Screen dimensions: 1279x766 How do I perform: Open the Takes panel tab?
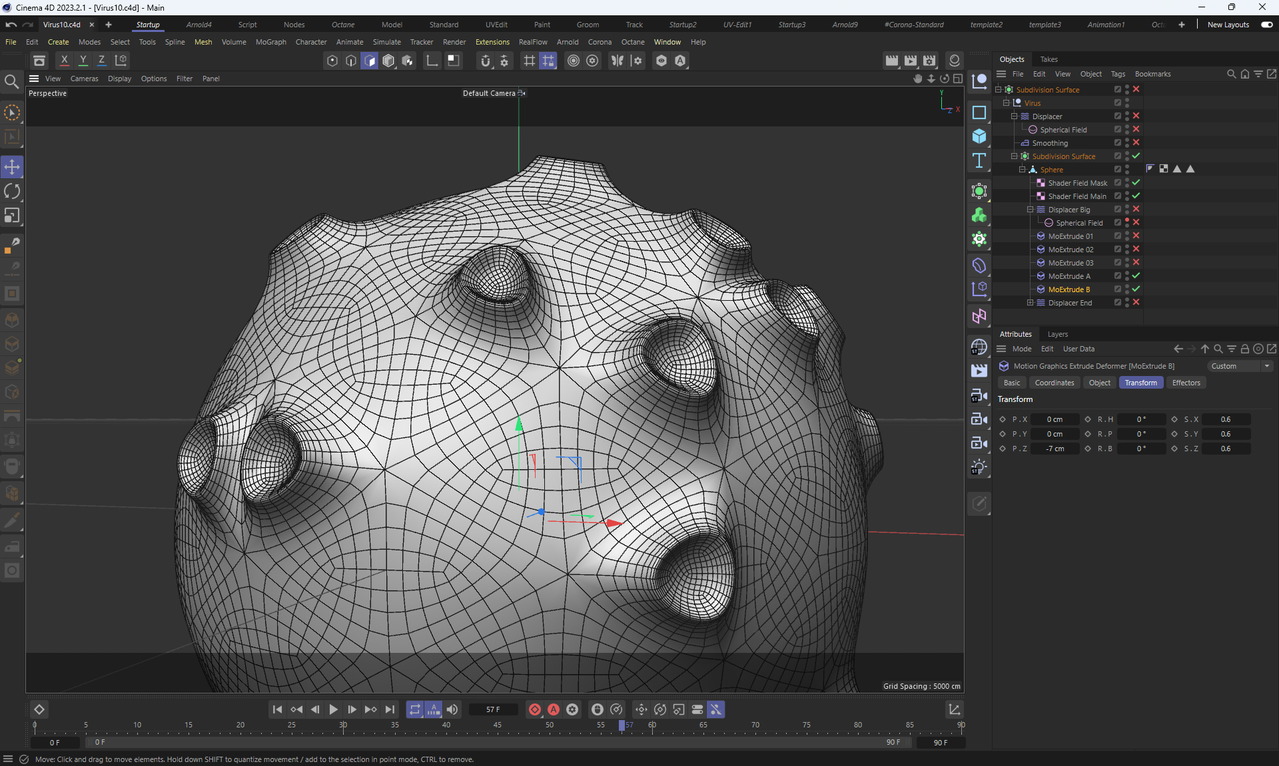(x=1049, y=59)
